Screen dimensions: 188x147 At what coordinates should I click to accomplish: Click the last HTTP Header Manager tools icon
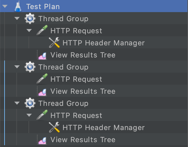[x=55, y=128]
